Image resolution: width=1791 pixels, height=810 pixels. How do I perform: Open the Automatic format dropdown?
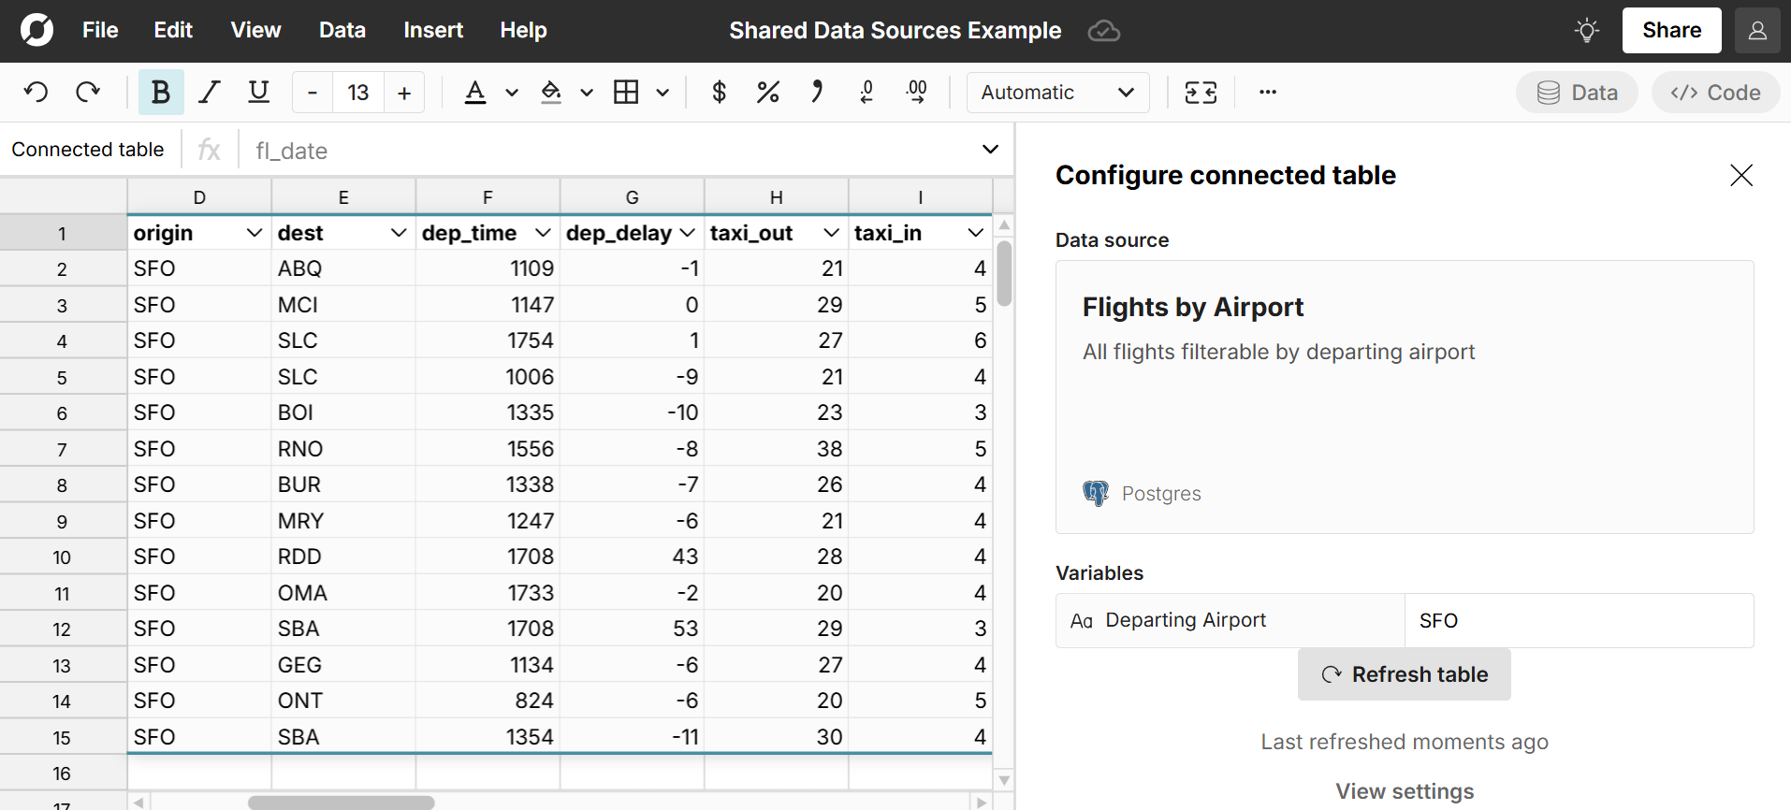[1057, 92]
